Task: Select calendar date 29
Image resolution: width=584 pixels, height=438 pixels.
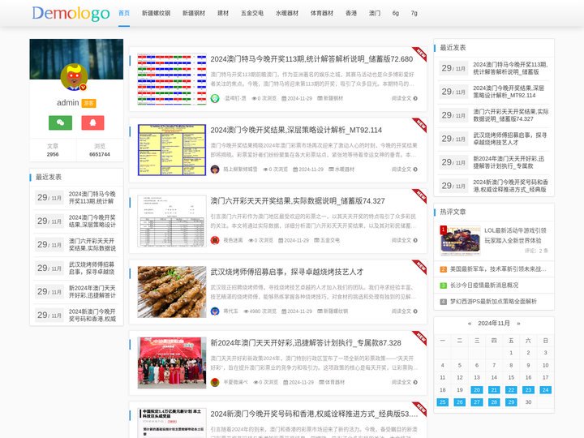Action: pyautogui.click(x=511, y=402)
